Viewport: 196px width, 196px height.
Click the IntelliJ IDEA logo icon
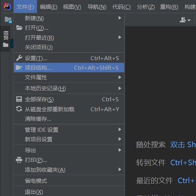pos(7,7)
